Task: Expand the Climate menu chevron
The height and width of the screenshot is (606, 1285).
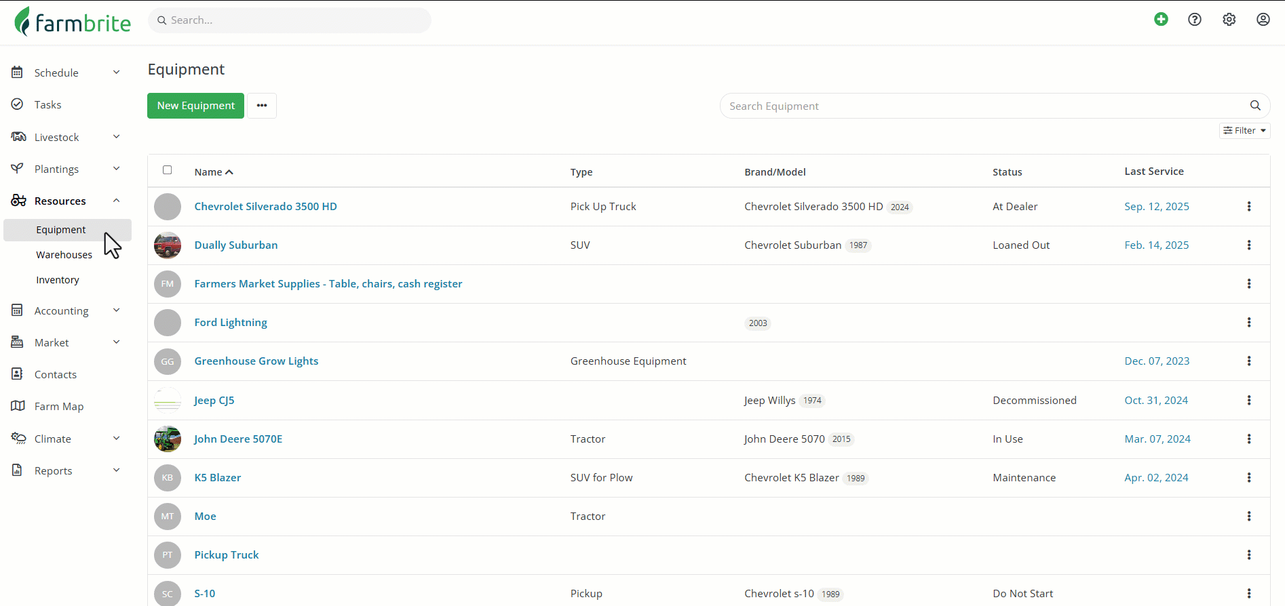Action: [116, 439]
